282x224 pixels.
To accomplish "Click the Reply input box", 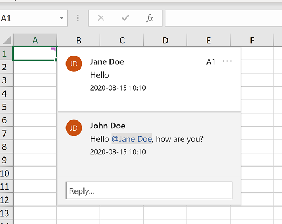I will coord(149,191).
